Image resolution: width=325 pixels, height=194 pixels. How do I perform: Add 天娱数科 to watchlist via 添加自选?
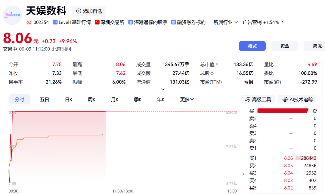(89, 11)
